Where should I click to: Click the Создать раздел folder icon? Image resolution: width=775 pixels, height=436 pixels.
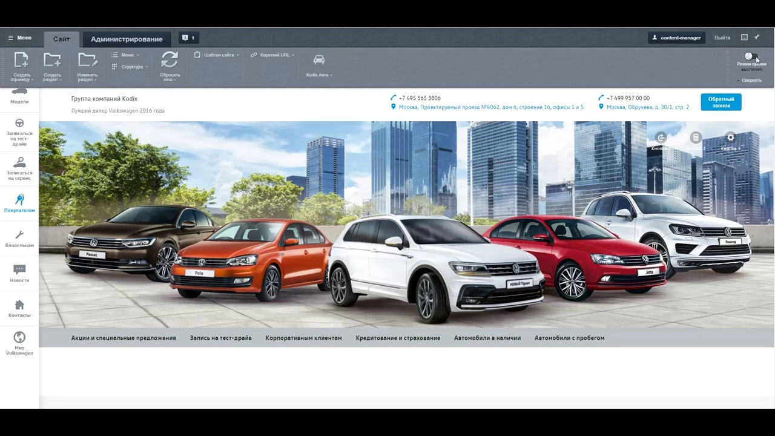click(x=52, y=60)
